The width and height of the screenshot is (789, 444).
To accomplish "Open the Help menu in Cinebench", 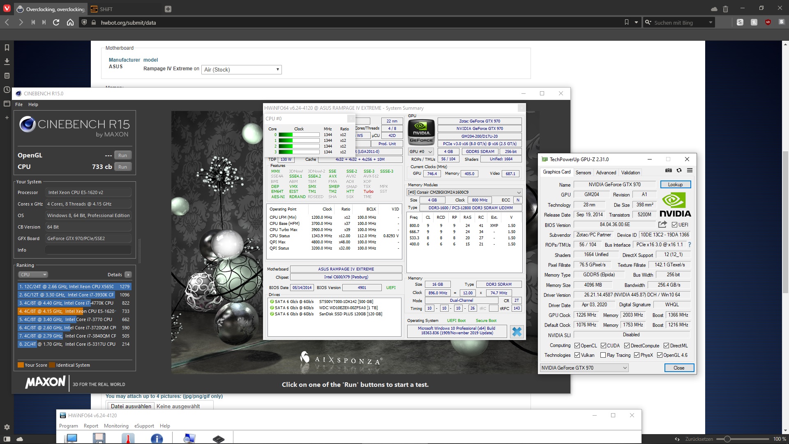I will (x=33, y=104).
